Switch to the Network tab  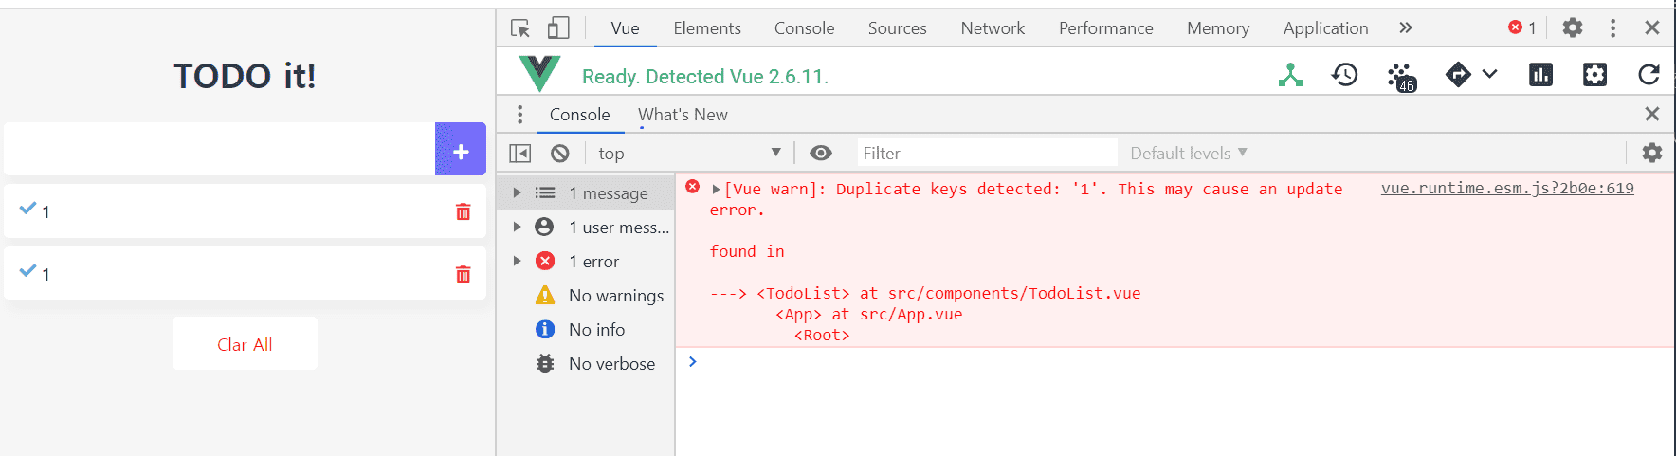[993, 28]
